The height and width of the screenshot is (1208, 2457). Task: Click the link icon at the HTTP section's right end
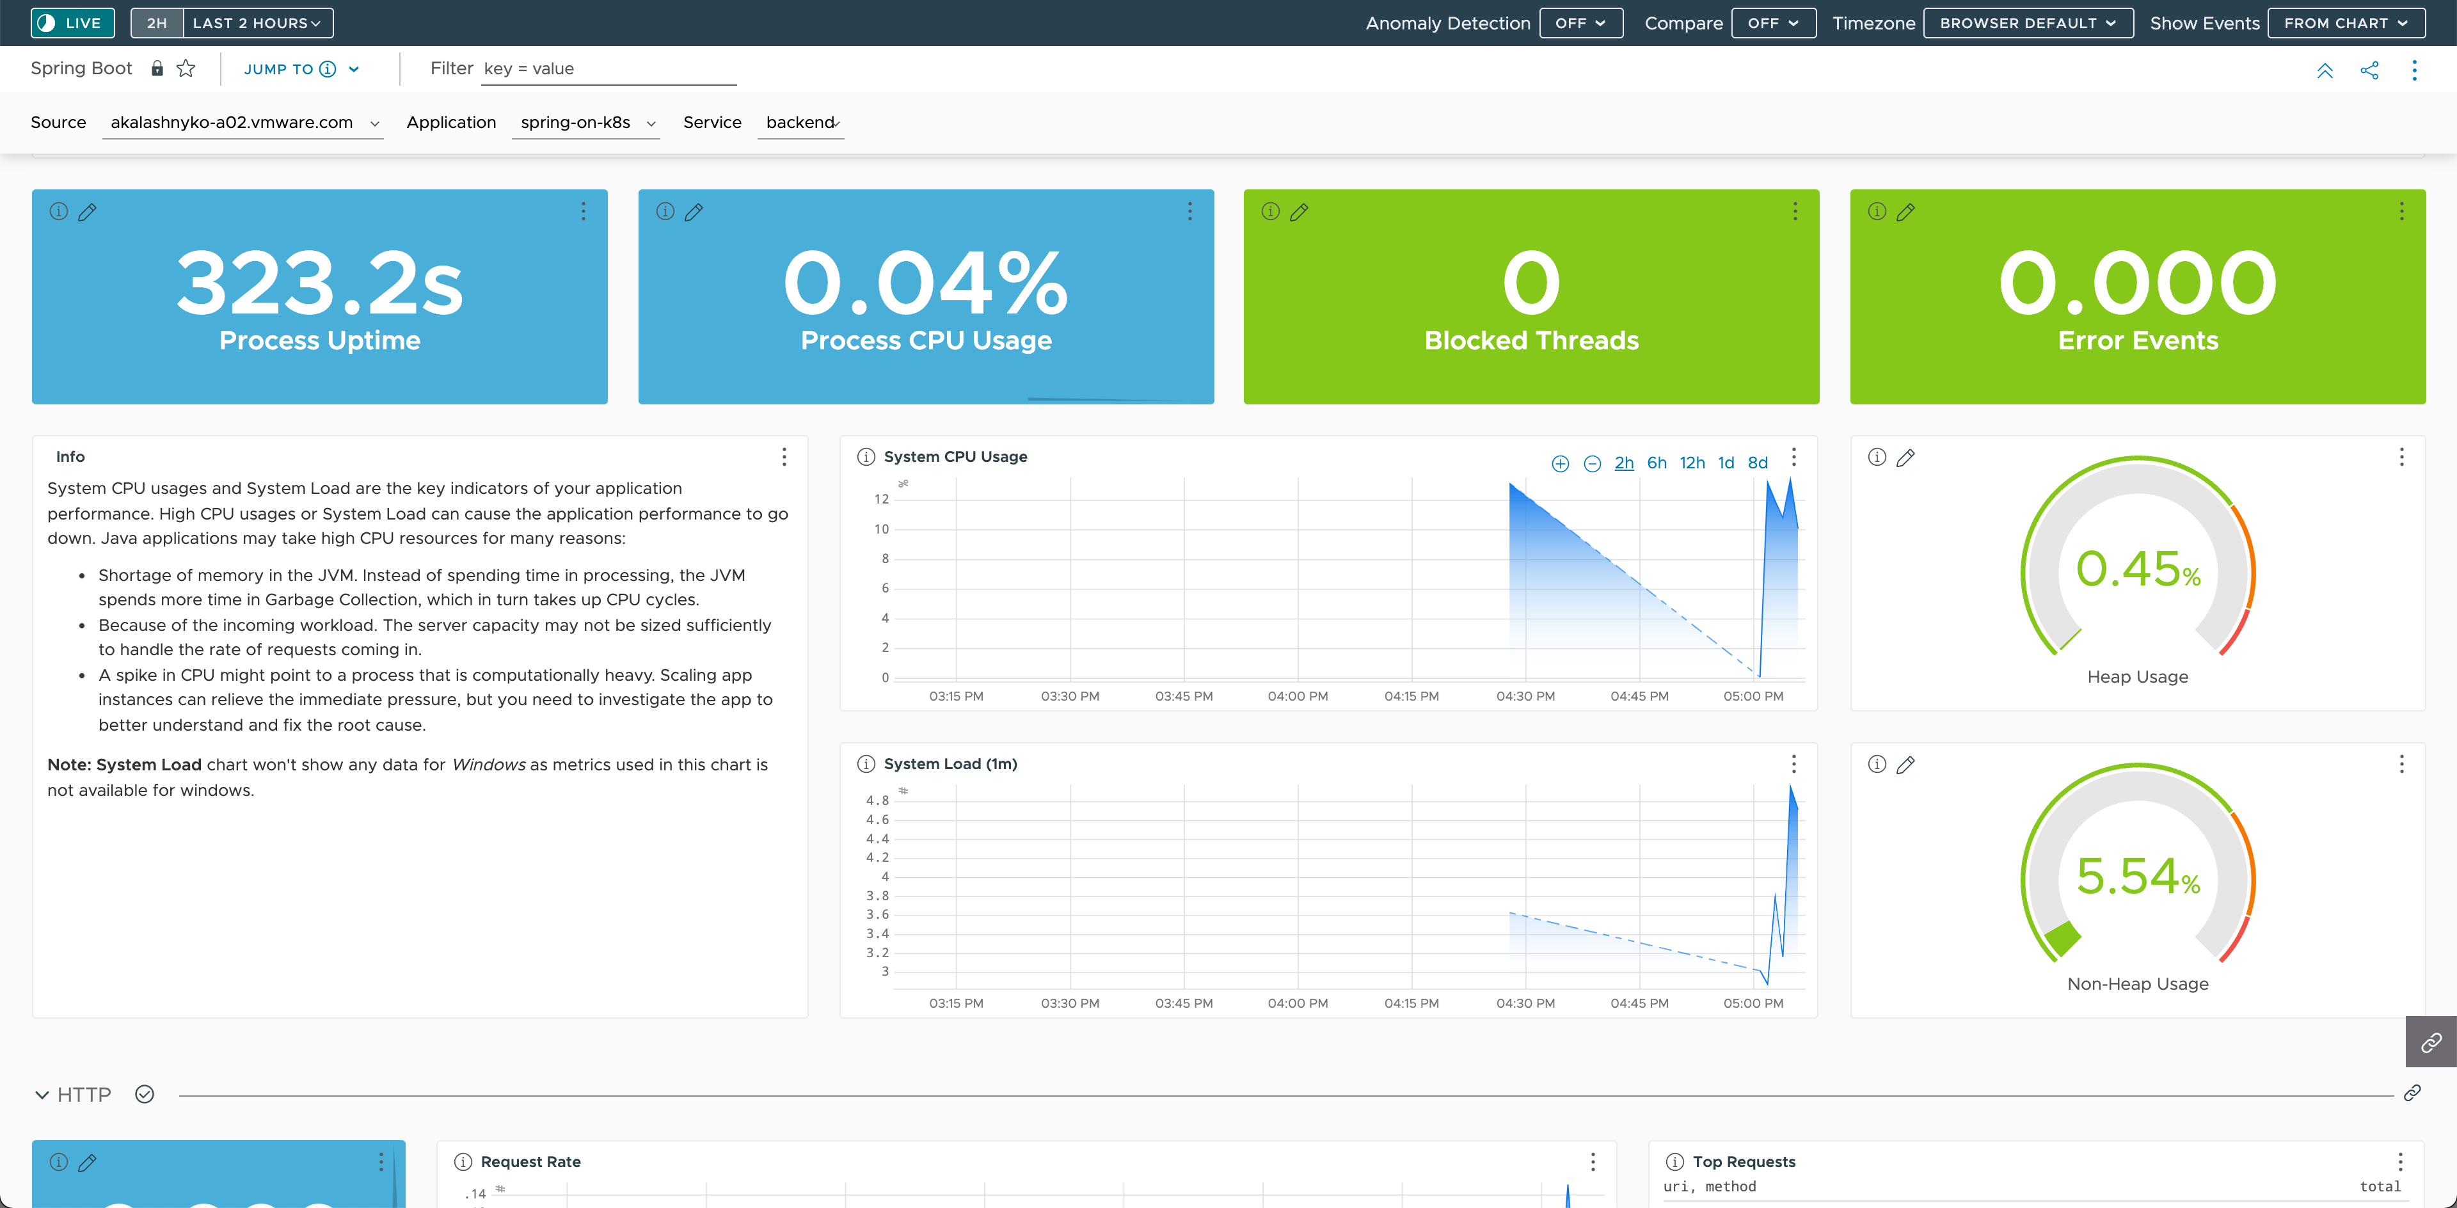[2412, 1093]
